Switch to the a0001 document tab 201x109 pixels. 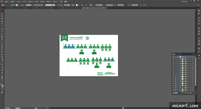pos(17,8)
